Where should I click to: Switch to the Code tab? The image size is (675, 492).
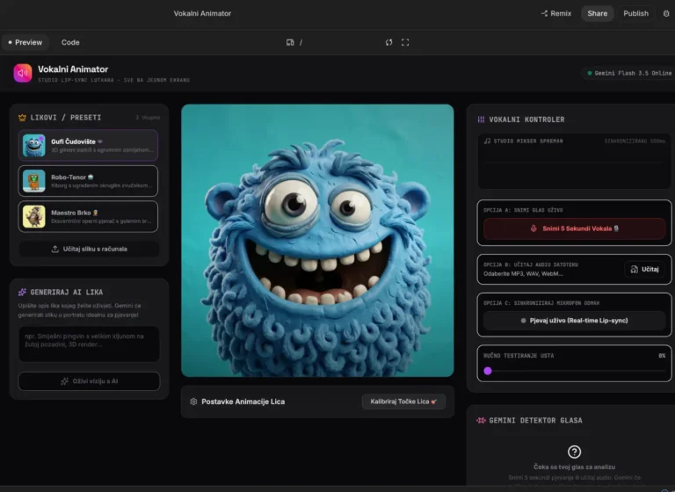click(70, 42)
